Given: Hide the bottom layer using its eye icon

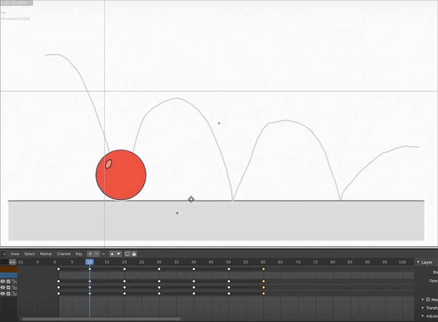Looking at the screenshot, I should click(3, 294).
